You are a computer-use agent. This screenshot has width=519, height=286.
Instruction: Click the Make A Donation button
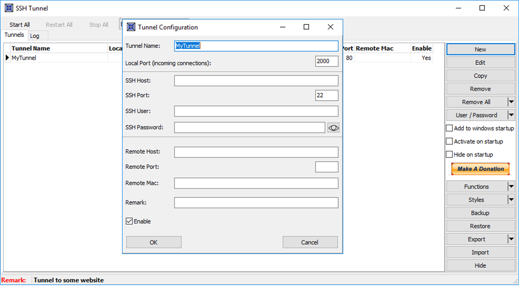point(481,169)
